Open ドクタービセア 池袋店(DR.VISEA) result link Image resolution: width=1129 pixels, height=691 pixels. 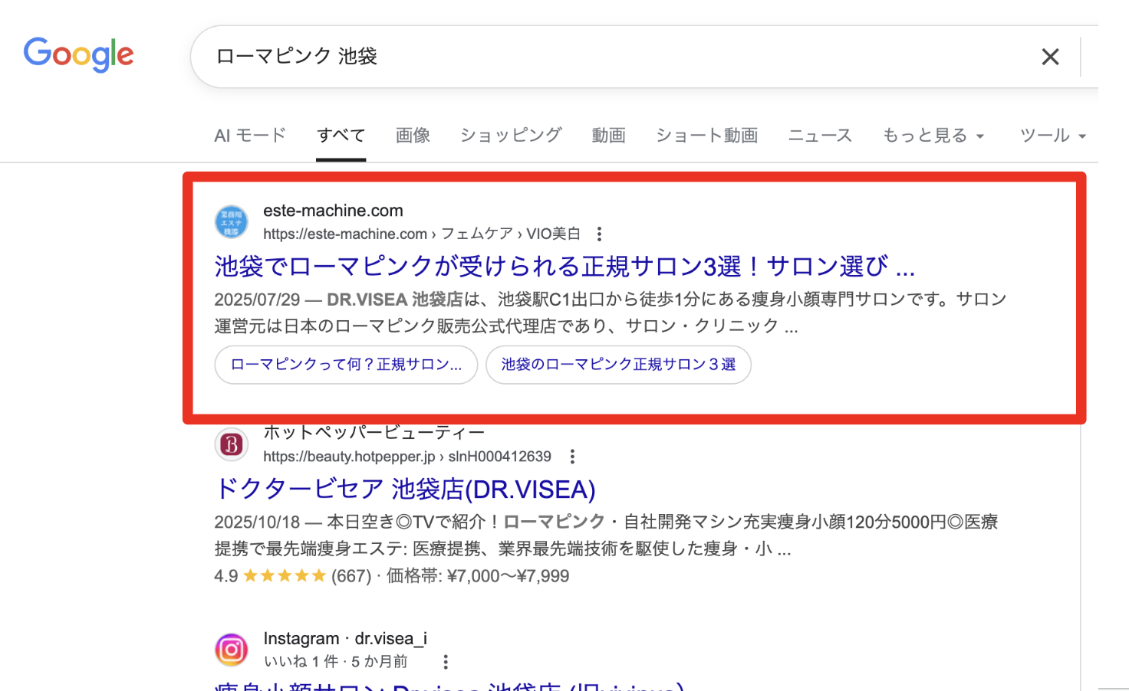405,489
